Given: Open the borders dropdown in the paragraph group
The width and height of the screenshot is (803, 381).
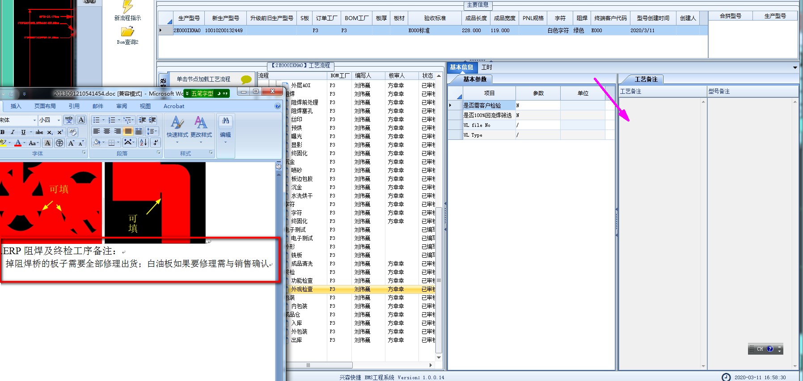Looking at the screenshot, I should [118, 142].
